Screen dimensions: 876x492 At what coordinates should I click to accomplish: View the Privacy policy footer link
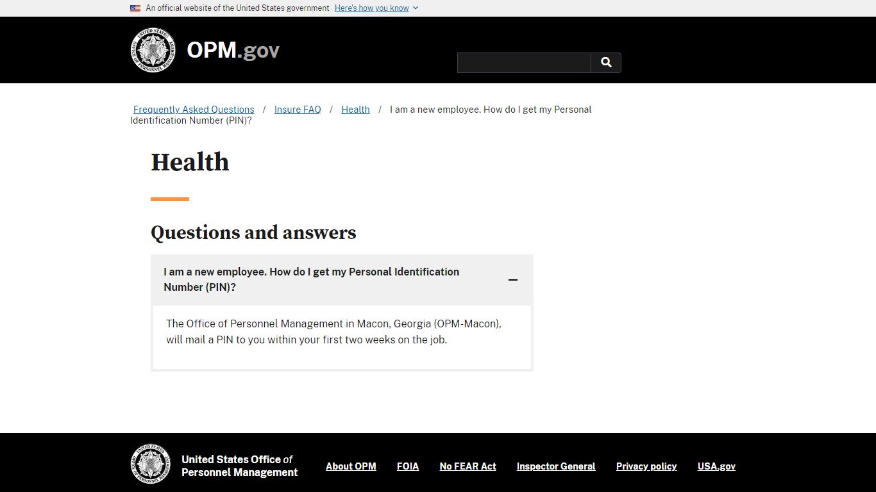tap(646, 466)
